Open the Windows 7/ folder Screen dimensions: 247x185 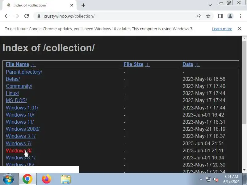click(19, 143)
